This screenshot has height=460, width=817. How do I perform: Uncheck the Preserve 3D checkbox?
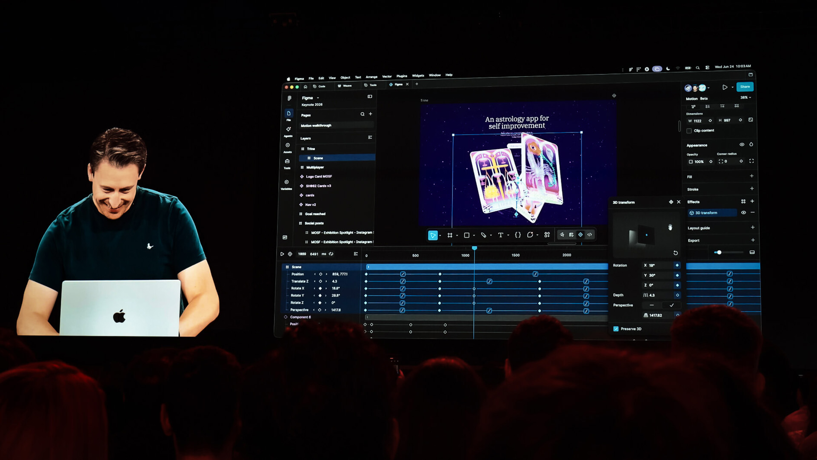tap(616, 329)
